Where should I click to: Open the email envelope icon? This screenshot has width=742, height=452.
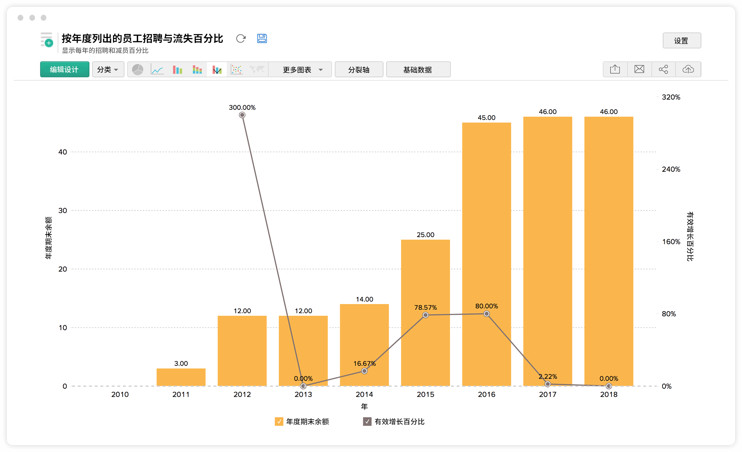click(x=639, y=69)
